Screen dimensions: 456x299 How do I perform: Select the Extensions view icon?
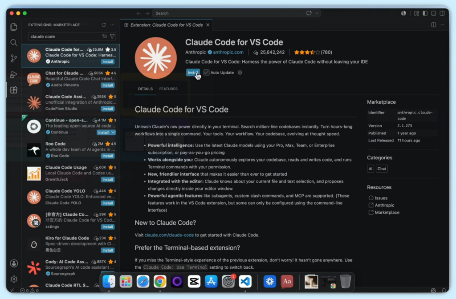pyautogui.click(x=14, y=90)
